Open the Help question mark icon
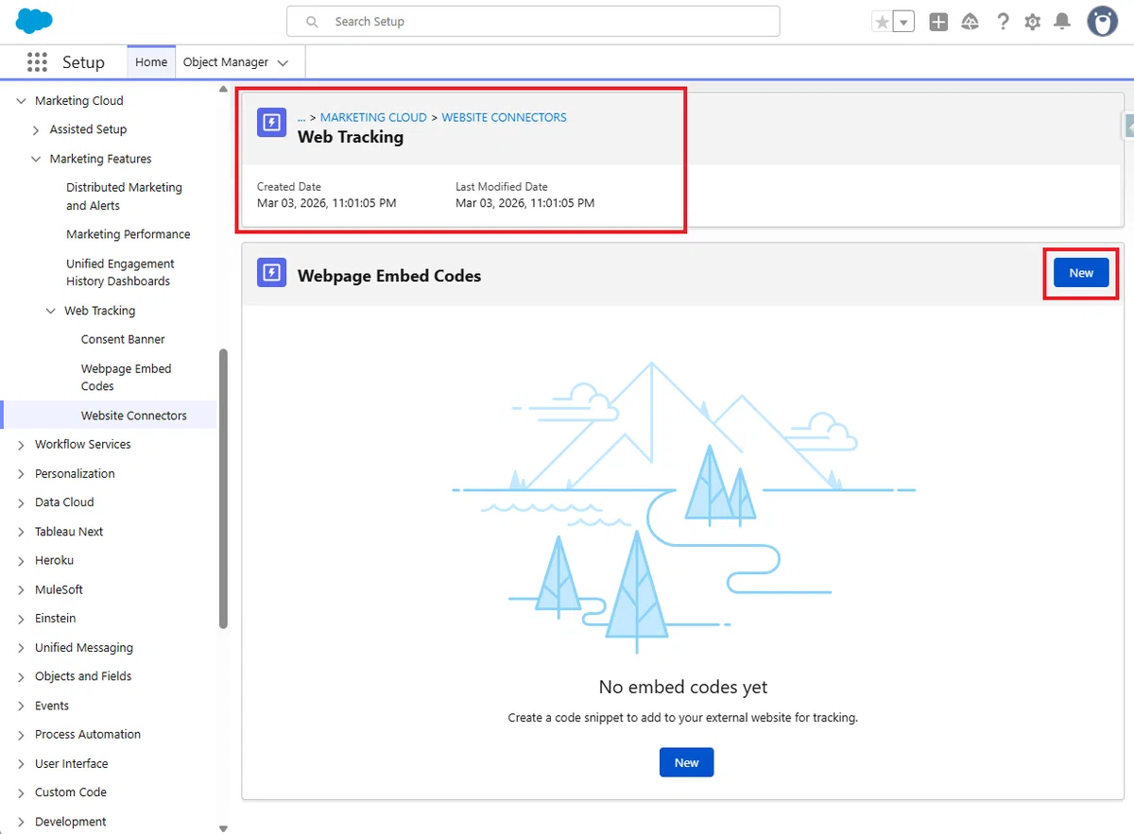 click(x=1003, y=22)
